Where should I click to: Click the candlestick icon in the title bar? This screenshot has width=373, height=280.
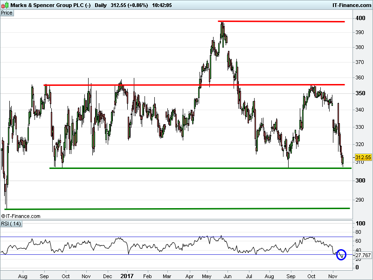[5, 5]
